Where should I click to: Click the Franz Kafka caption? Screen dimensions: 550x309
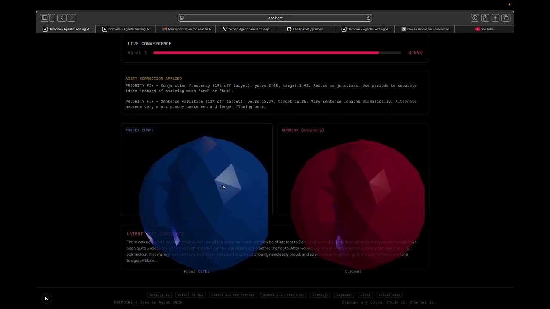pyautogui.click(x=197, y=271)
